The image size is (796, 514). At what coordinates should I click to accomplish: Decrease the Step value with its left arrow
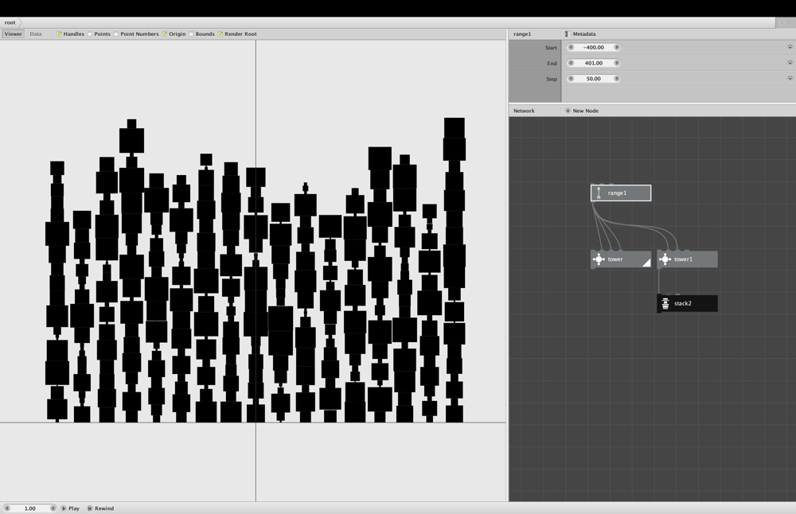click(x=571, y=79)
